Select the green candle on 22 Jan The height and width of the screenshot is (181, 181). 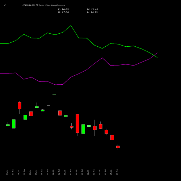point(25,117)
